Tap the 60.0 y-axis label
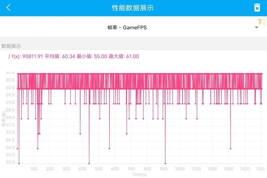The height and width of the screenshot is (178, 267). pyautogui.click(x=10, y=87)
